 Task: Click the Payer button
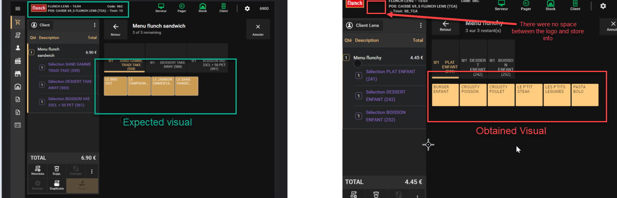(x=82, y=185)
